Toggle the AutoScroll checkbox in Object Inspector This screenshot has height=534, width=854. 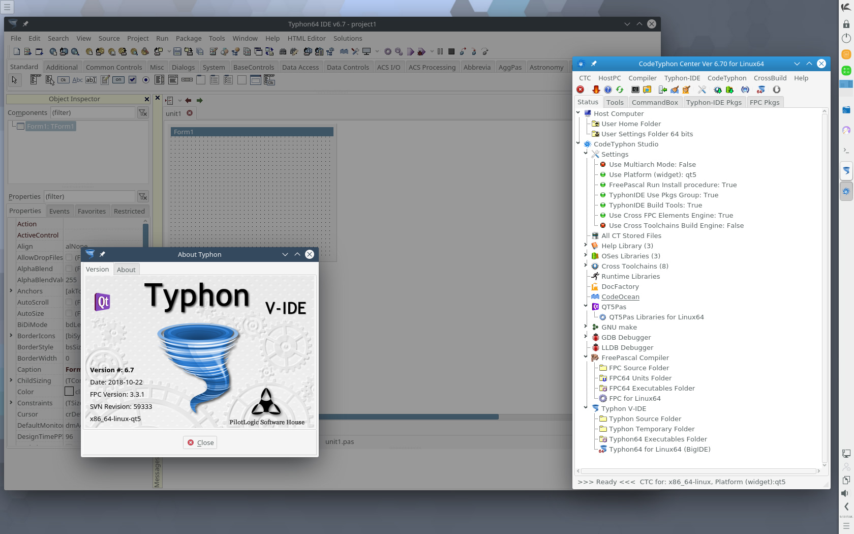pyautogui.click(x=69, y=302)
